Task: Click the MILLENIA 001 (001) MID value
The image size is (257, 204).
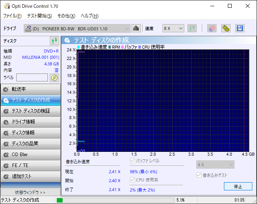Action: 41,57
